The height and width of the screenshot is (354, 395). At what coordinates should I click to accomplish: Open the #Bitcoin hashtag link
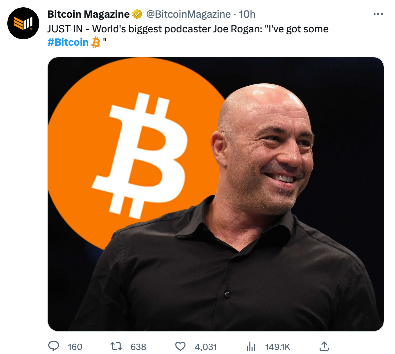[68, 42]
